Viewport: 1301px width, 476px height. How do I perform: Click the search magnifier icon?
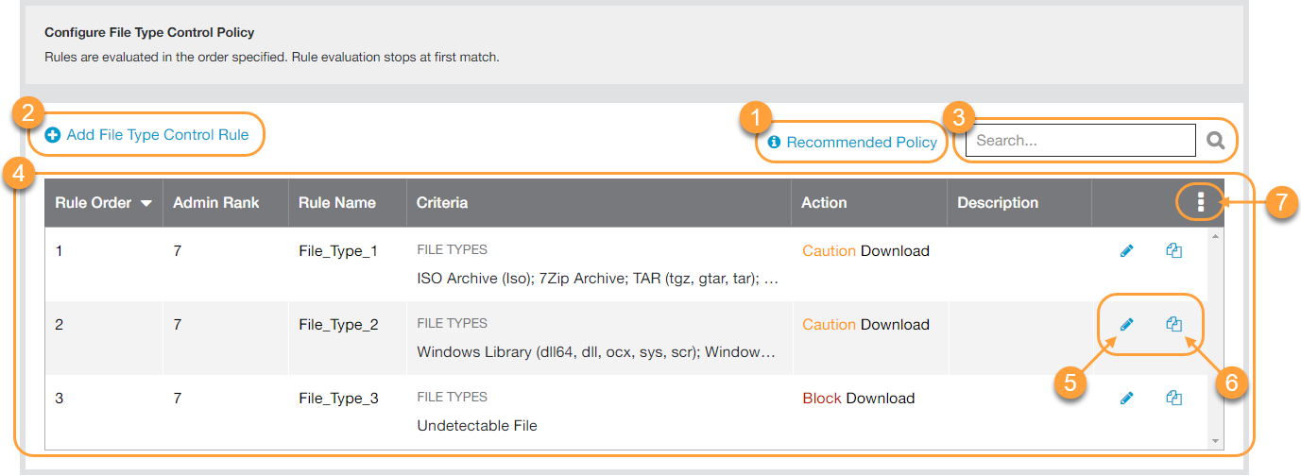click(x=1216, y=142)
